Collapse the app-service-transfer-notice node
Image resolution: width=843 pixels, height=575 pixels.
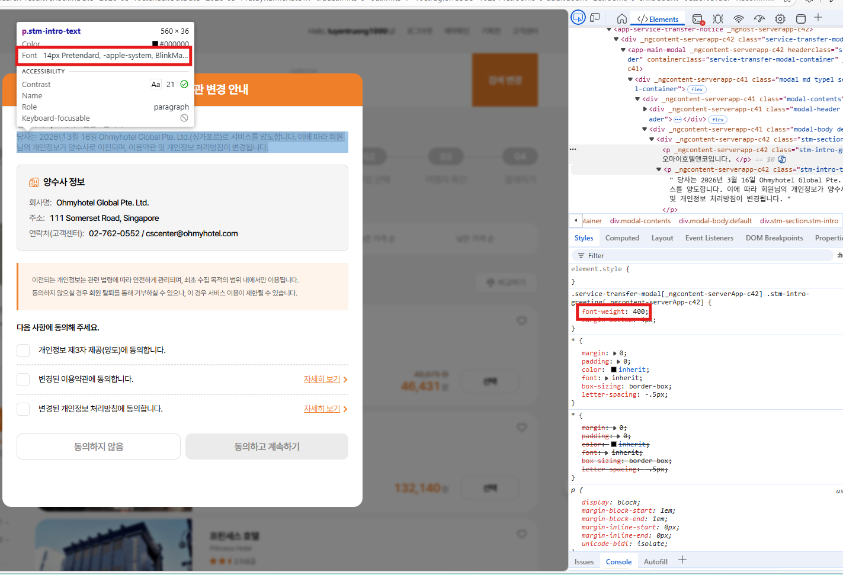point(609,29)
